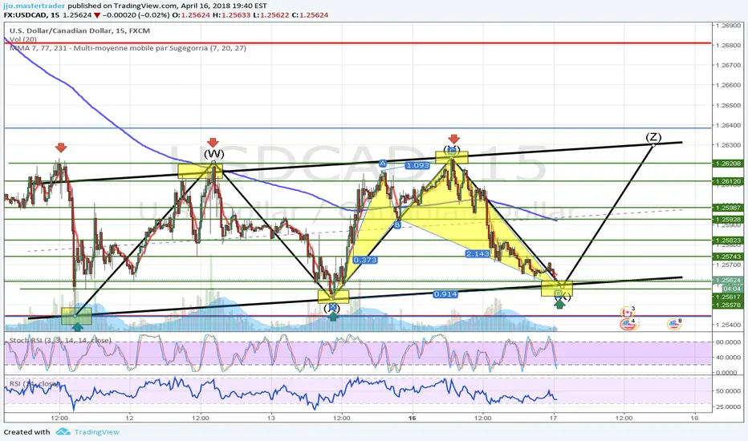Open the US economic event icon marked 8
This screenshot has height=441, width=748.
pos(673,325)
